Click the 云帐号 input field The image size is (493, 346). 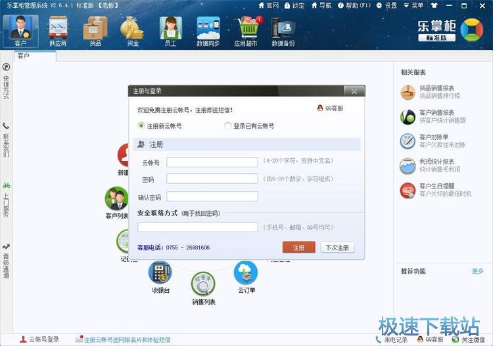[212, 162]
